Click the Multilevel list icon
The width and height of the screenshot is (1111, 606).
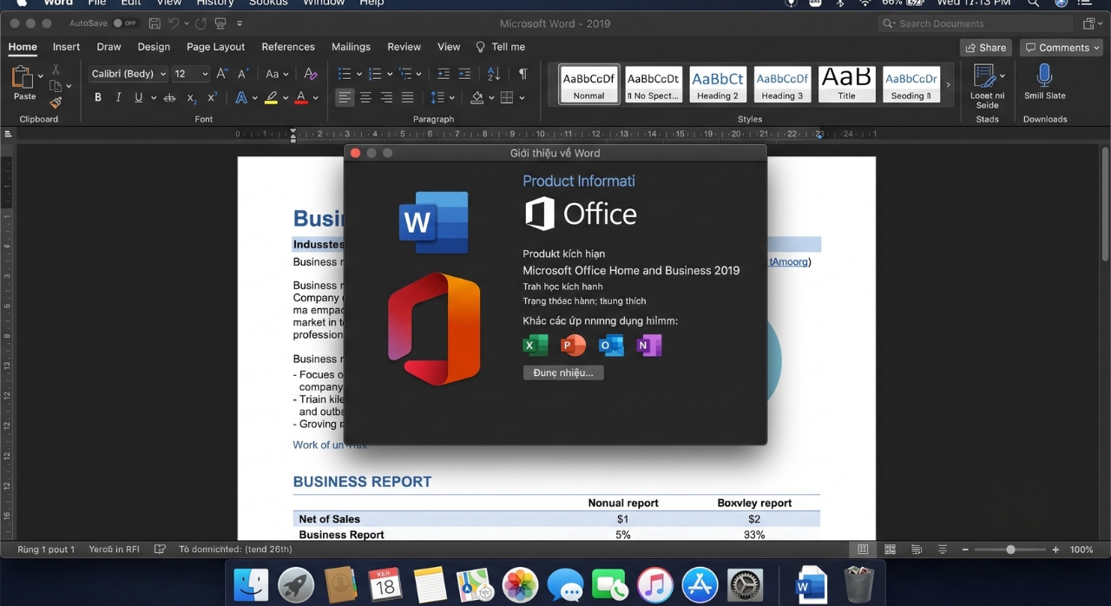coord(405,74)
